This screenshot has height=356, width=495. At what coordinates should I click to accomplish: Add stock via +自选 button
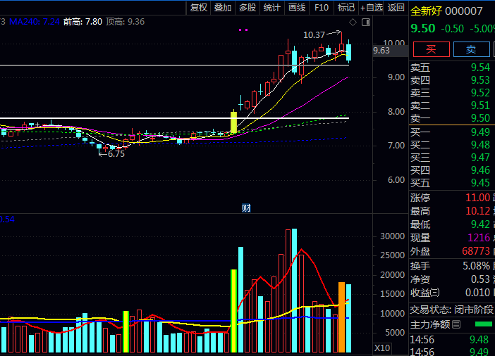pyautogui.click(x=372, y=8)
